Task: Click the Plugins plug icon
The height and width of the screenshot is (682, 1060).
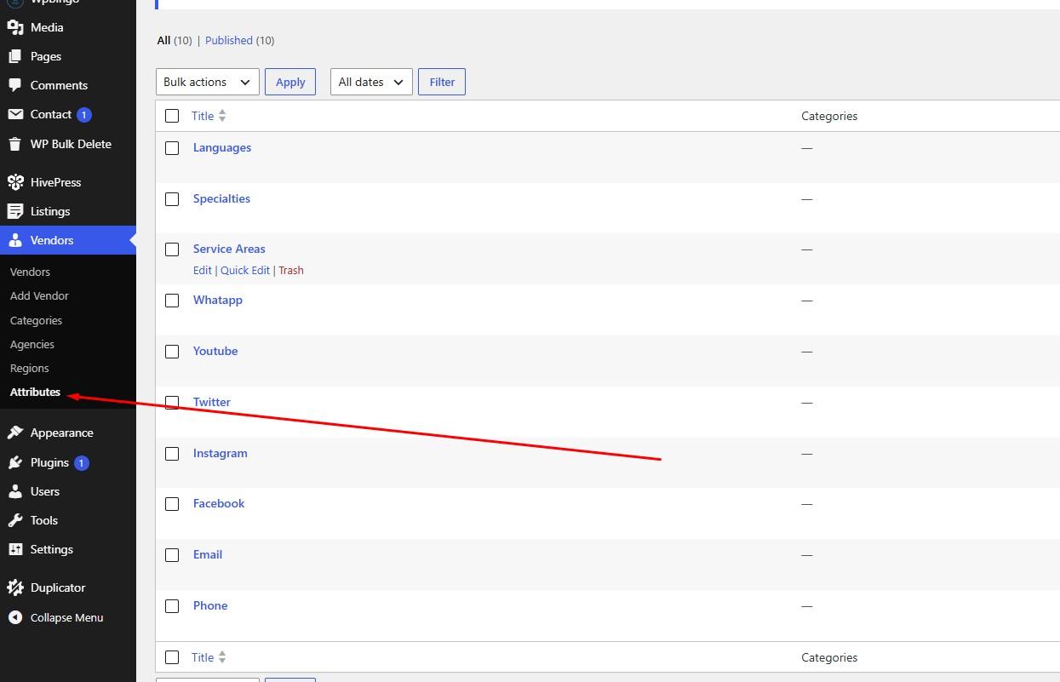Action: pyautogui.click(x=15, y=462)
